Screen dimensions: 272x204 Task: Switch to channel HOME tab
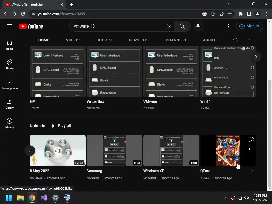click(44, 40)
